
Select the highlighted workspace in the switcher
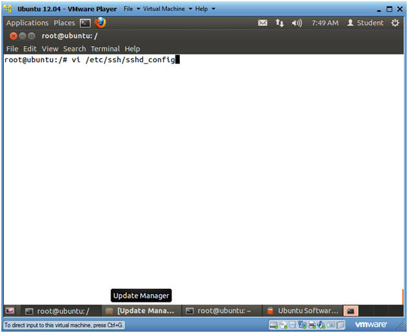351,311
